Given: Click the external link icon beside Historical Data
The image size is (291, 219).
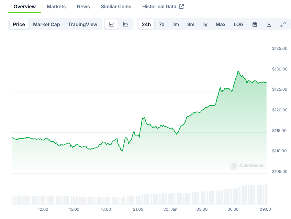Looking at the screenshot, I should 181,7.
